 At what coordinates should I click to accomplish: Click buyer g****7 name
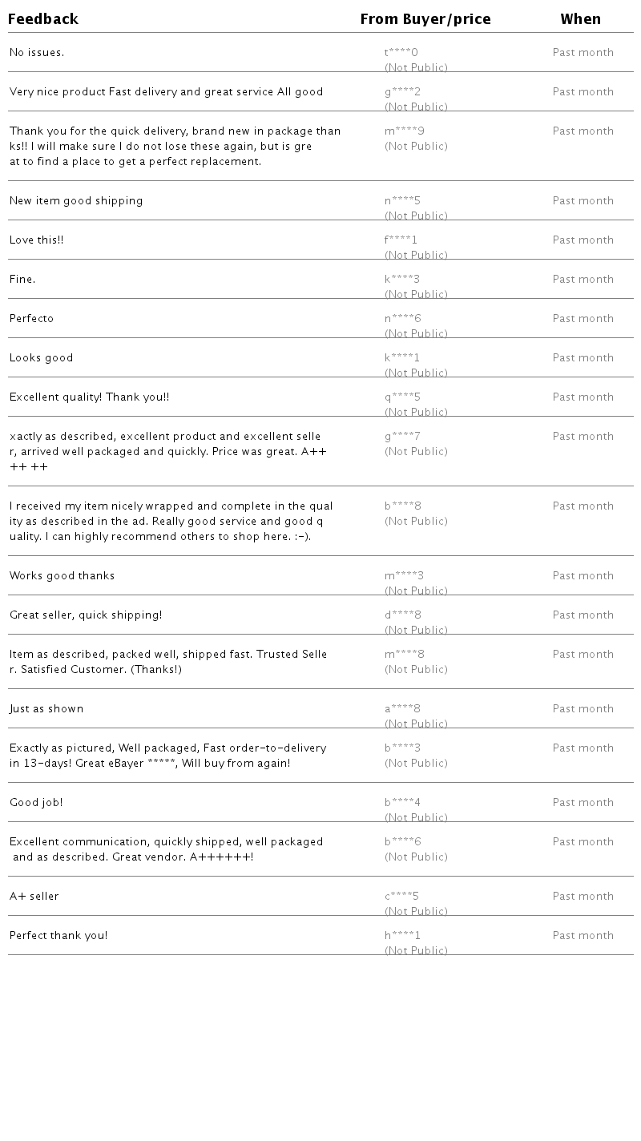tap(402, 437)
